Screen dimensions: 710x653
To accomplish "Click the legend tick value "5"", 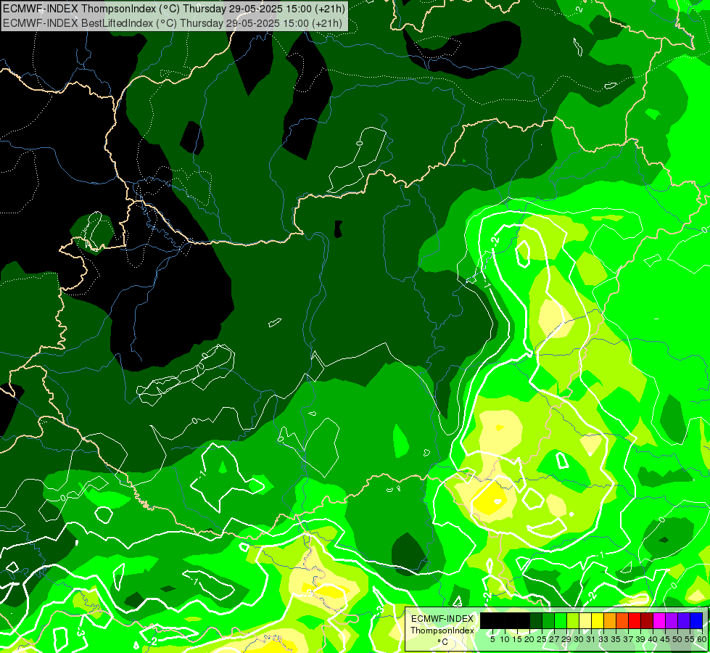I will pos(492,639).
